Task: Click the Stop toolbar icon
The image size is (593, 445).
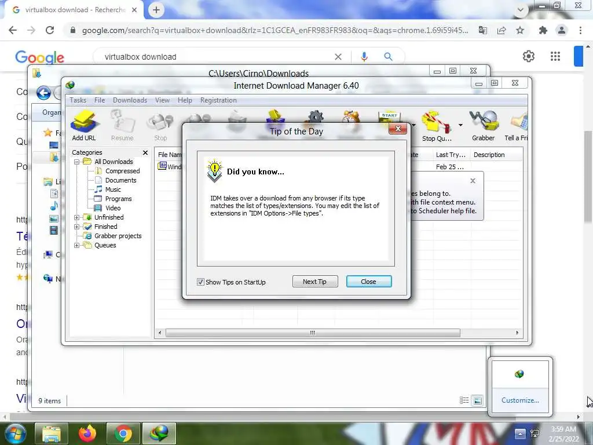Action: tap(160, 126)
